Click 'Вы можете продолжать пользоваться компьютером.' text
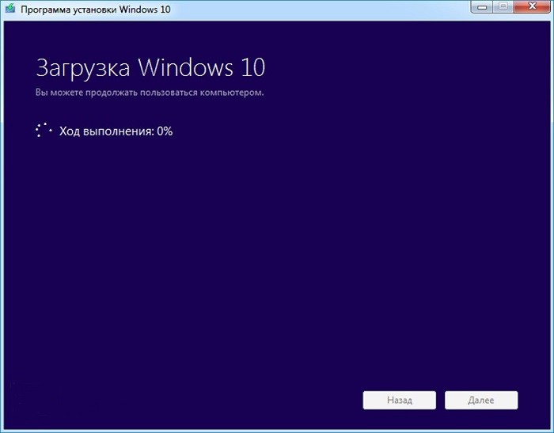 tap(150, 93)
